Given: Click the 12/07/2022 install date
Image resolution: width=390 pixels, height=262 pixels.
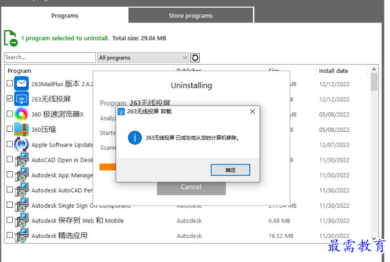Looking at the screenshot, I should click(334, 145).
